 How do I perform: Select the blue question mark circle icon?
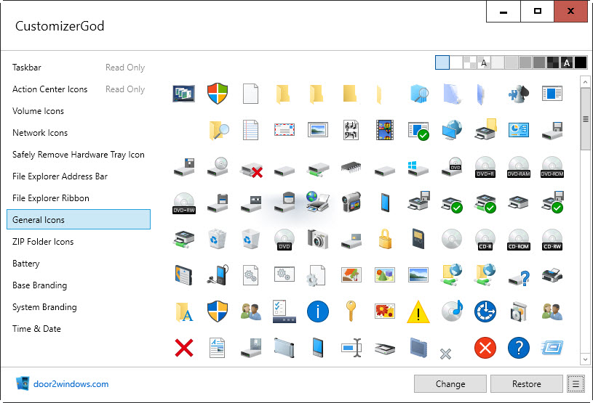tap(519, 348)
